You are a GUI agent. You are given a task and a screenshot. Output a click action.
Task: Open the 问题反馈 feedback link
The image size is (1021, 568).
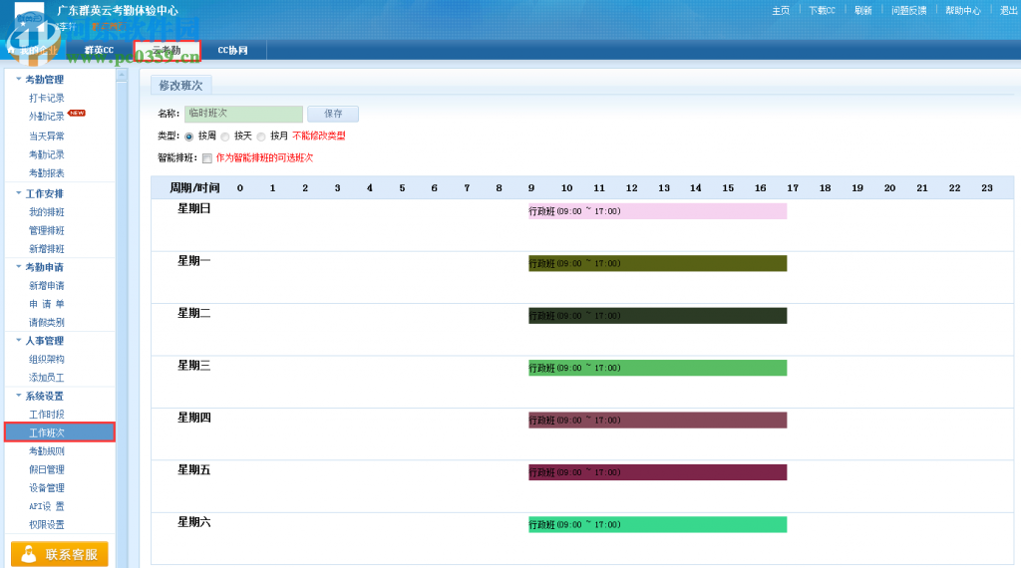tap(909, 10)
